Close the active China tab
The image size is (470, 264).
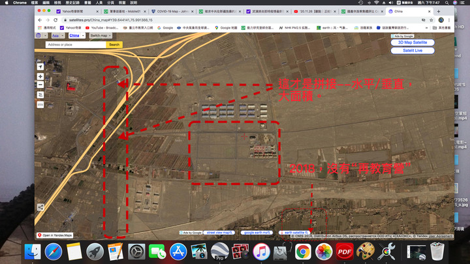pos(430,11)
